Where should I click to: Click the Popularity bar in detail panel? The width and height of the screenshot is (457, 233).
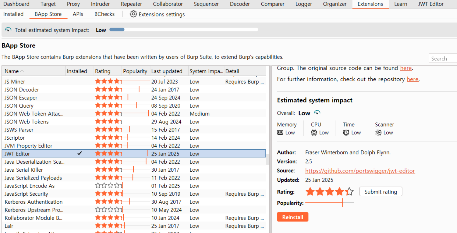click(329, 203)
